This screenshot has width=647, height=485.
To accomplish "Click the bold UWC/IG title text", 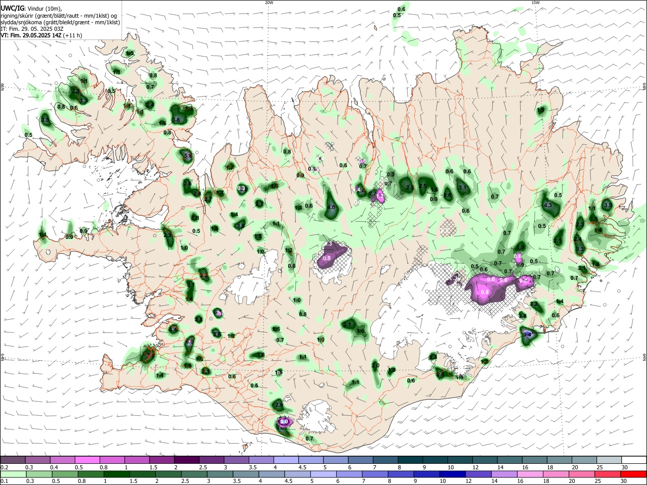I will [x=12, y=9].
